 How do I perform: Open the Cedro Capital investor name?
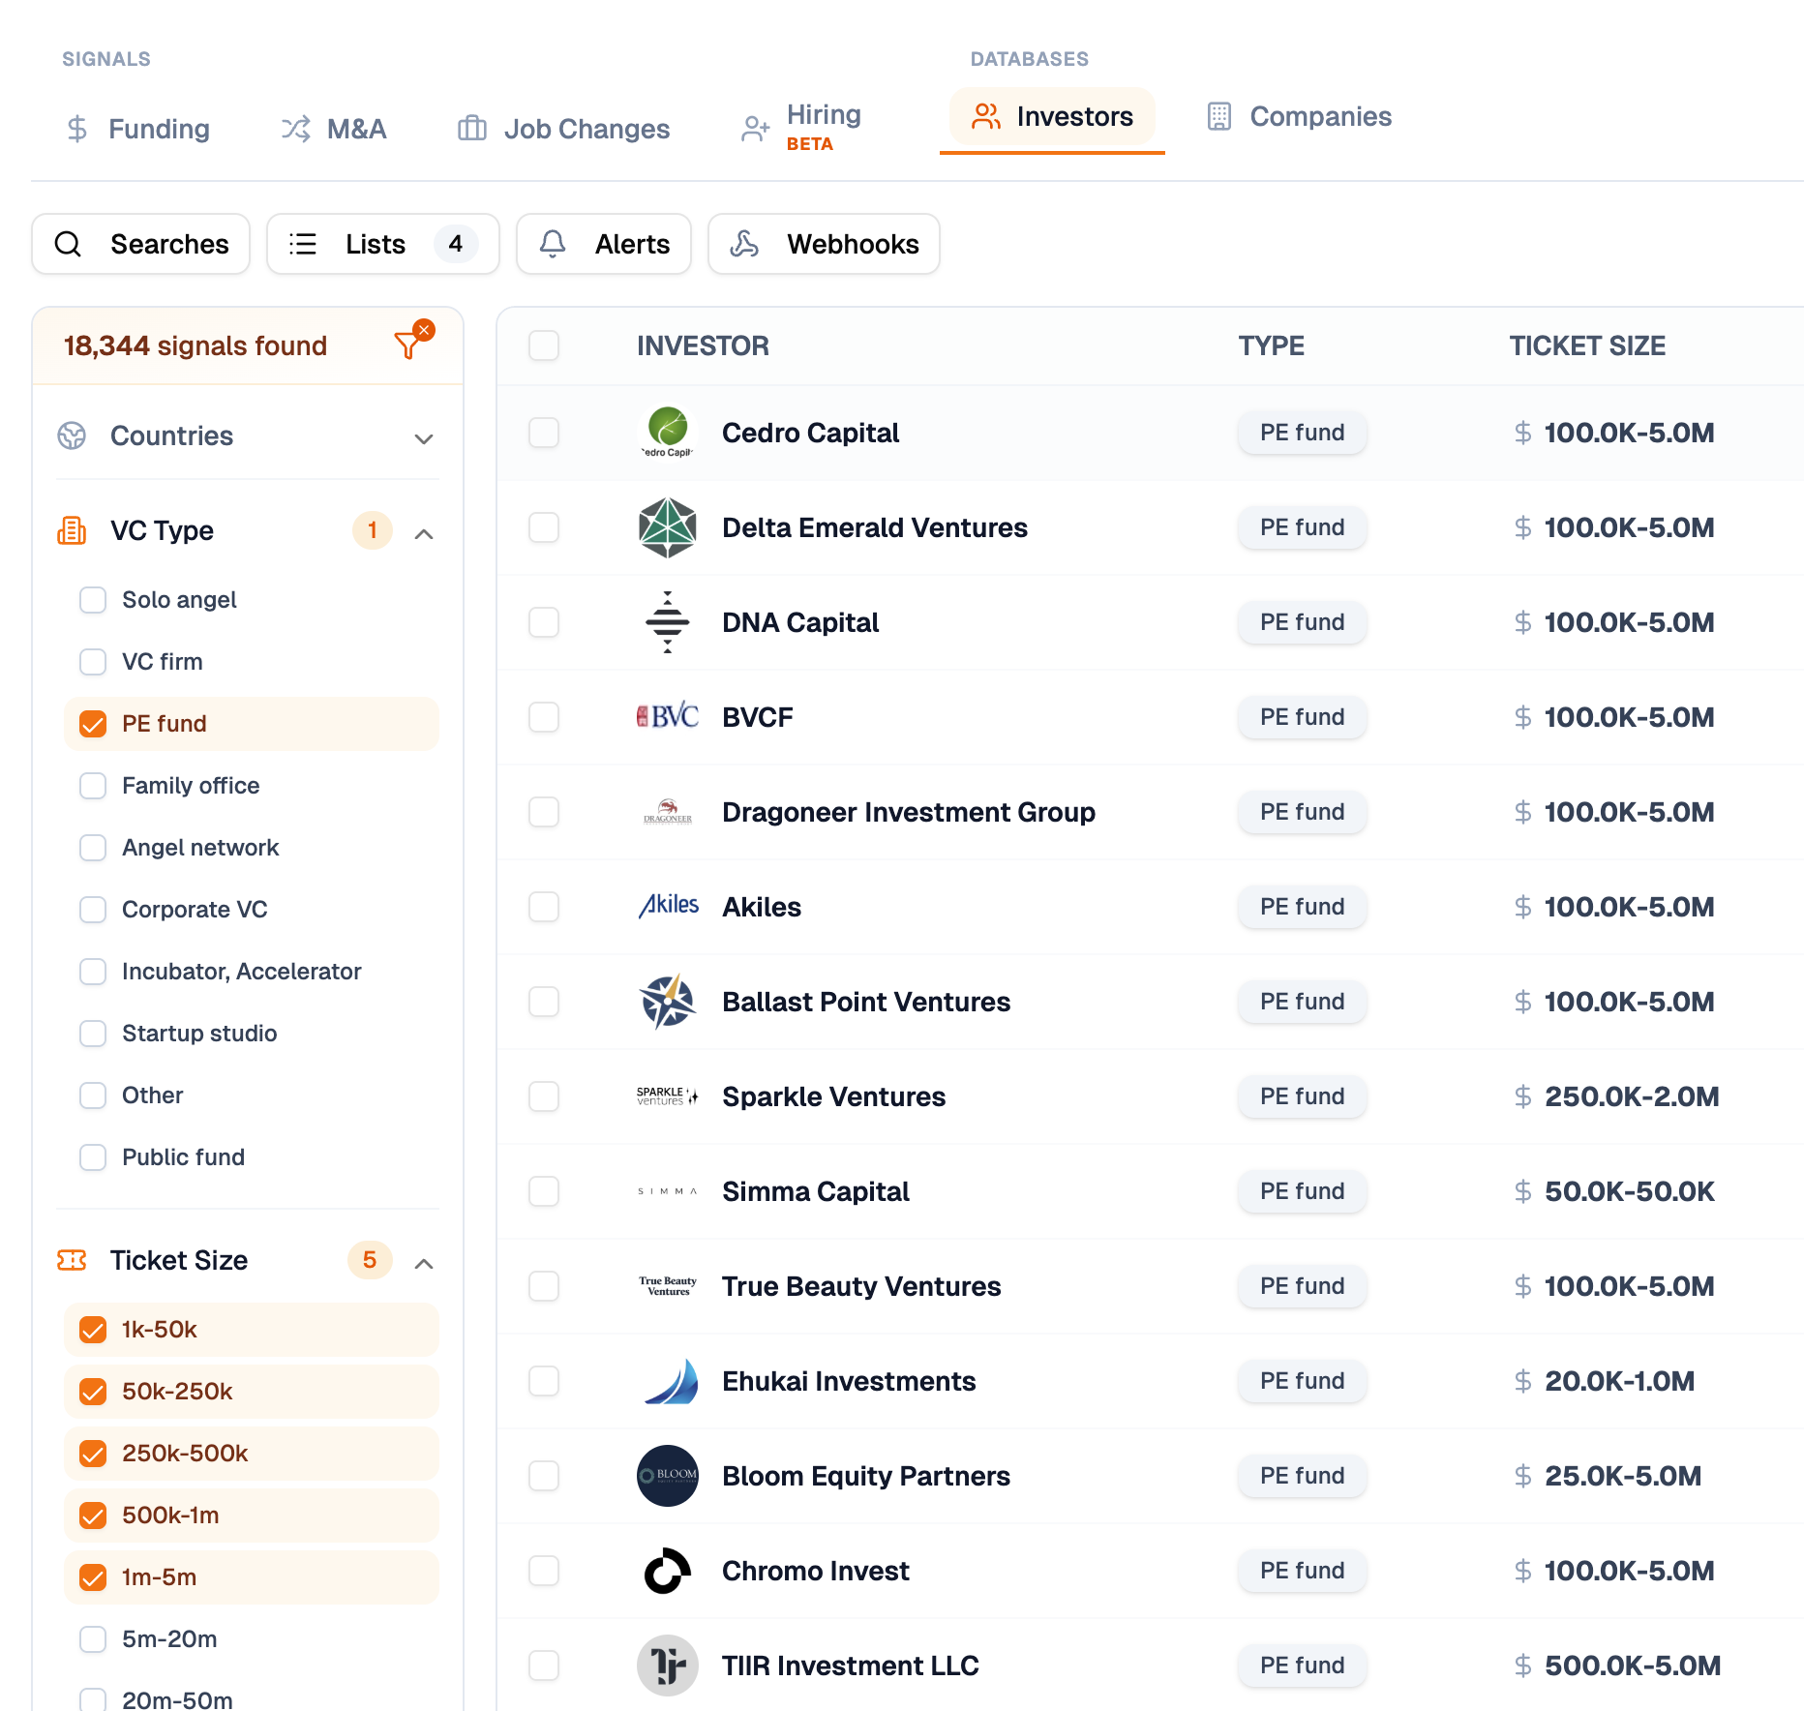coord(811,433)
